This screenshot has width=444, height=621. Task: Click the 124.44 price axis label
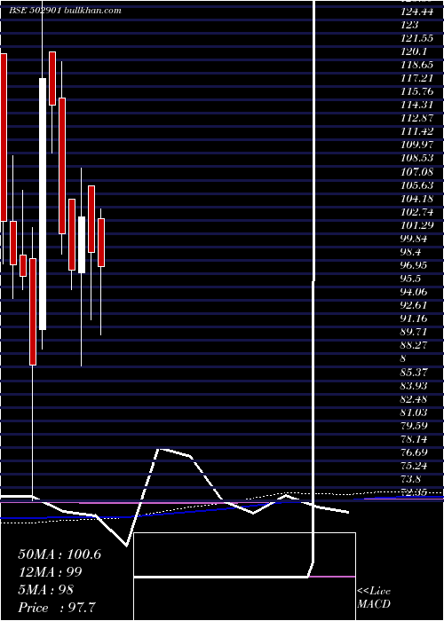pos(416,12)
